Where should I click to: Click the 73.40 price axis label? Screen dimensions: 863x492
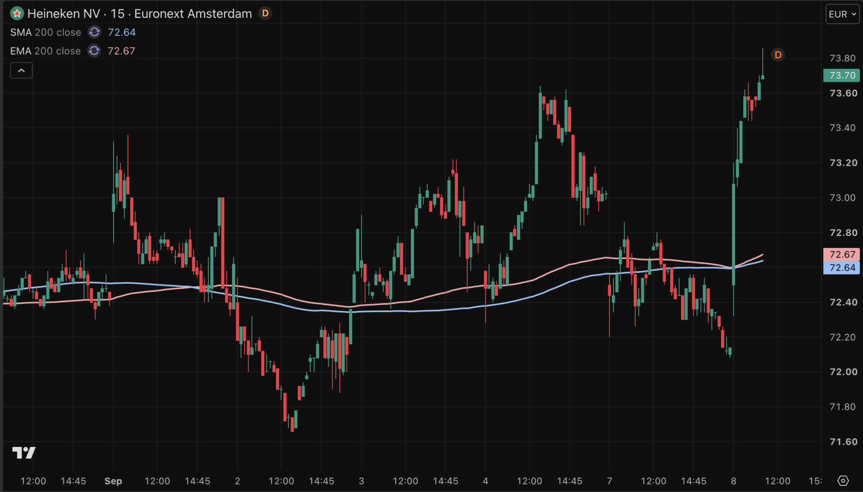(x=842, y=128)
